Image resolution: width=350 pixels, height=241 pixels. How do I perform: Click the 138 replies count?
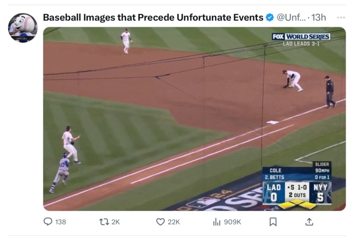pos(61,222)
